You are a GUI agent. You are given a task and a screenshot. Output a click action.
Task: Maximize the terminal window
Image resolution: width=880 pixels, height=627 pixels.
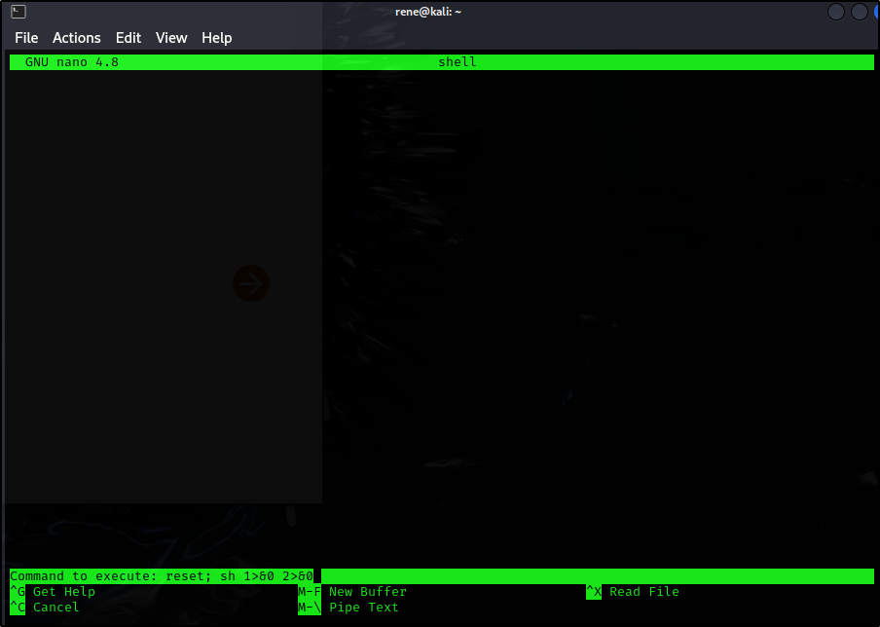click(860, 12)
